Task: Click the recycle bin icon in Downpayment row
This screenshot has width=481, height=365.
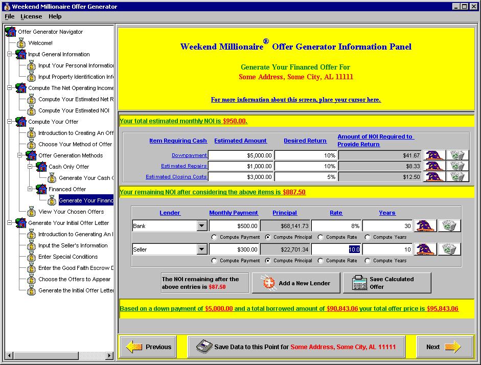Action: click(457, 155)
